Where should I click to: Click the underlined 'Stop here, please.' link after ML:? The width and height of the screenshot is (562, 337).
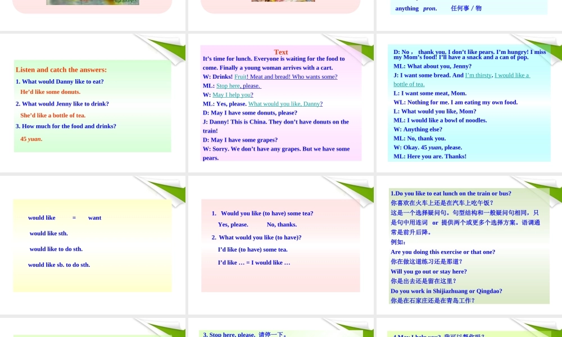(x=239, y=85)
